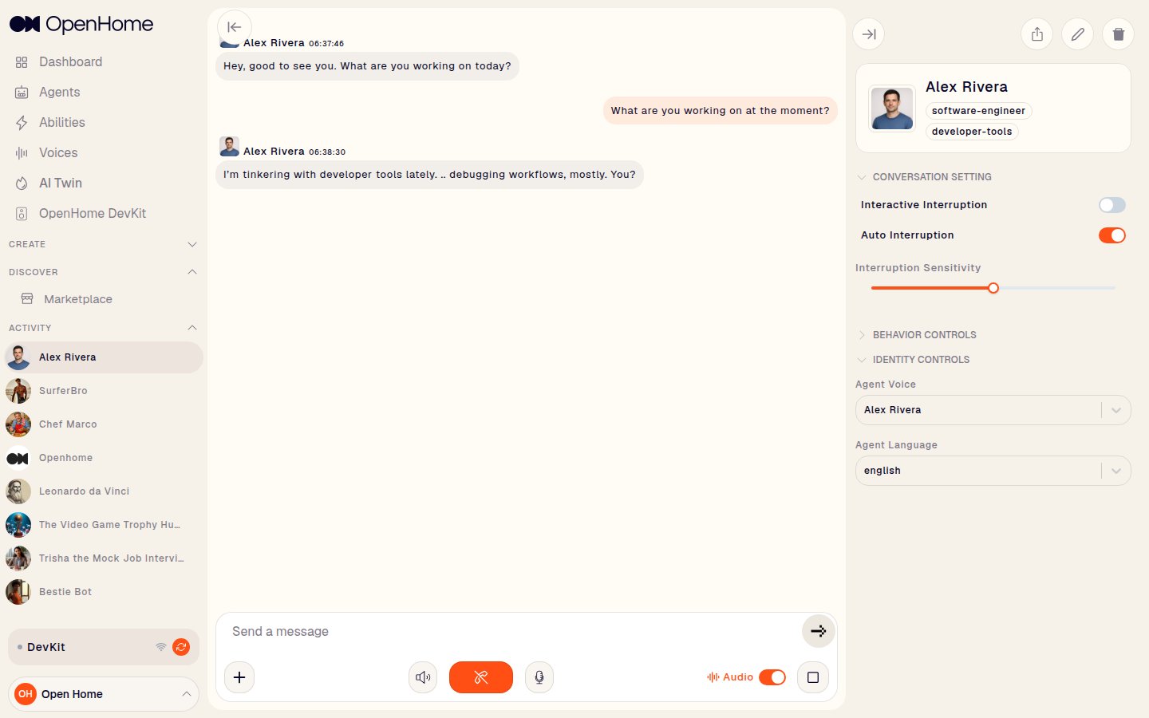Click the microphone icon
1149x718 pixels.
coord(539,677)
